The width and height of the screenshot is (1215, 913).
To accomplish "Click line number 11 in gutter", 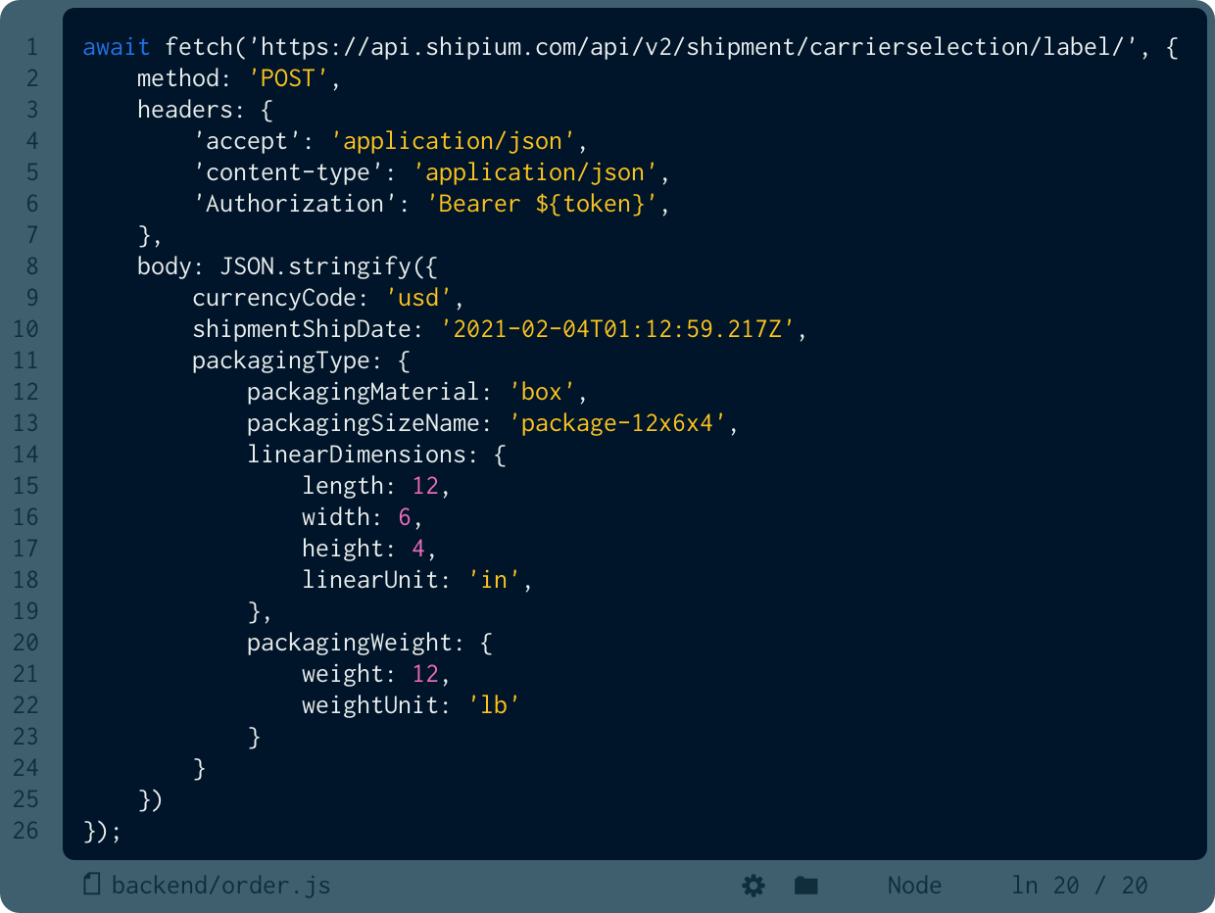I will click(26, 360).
